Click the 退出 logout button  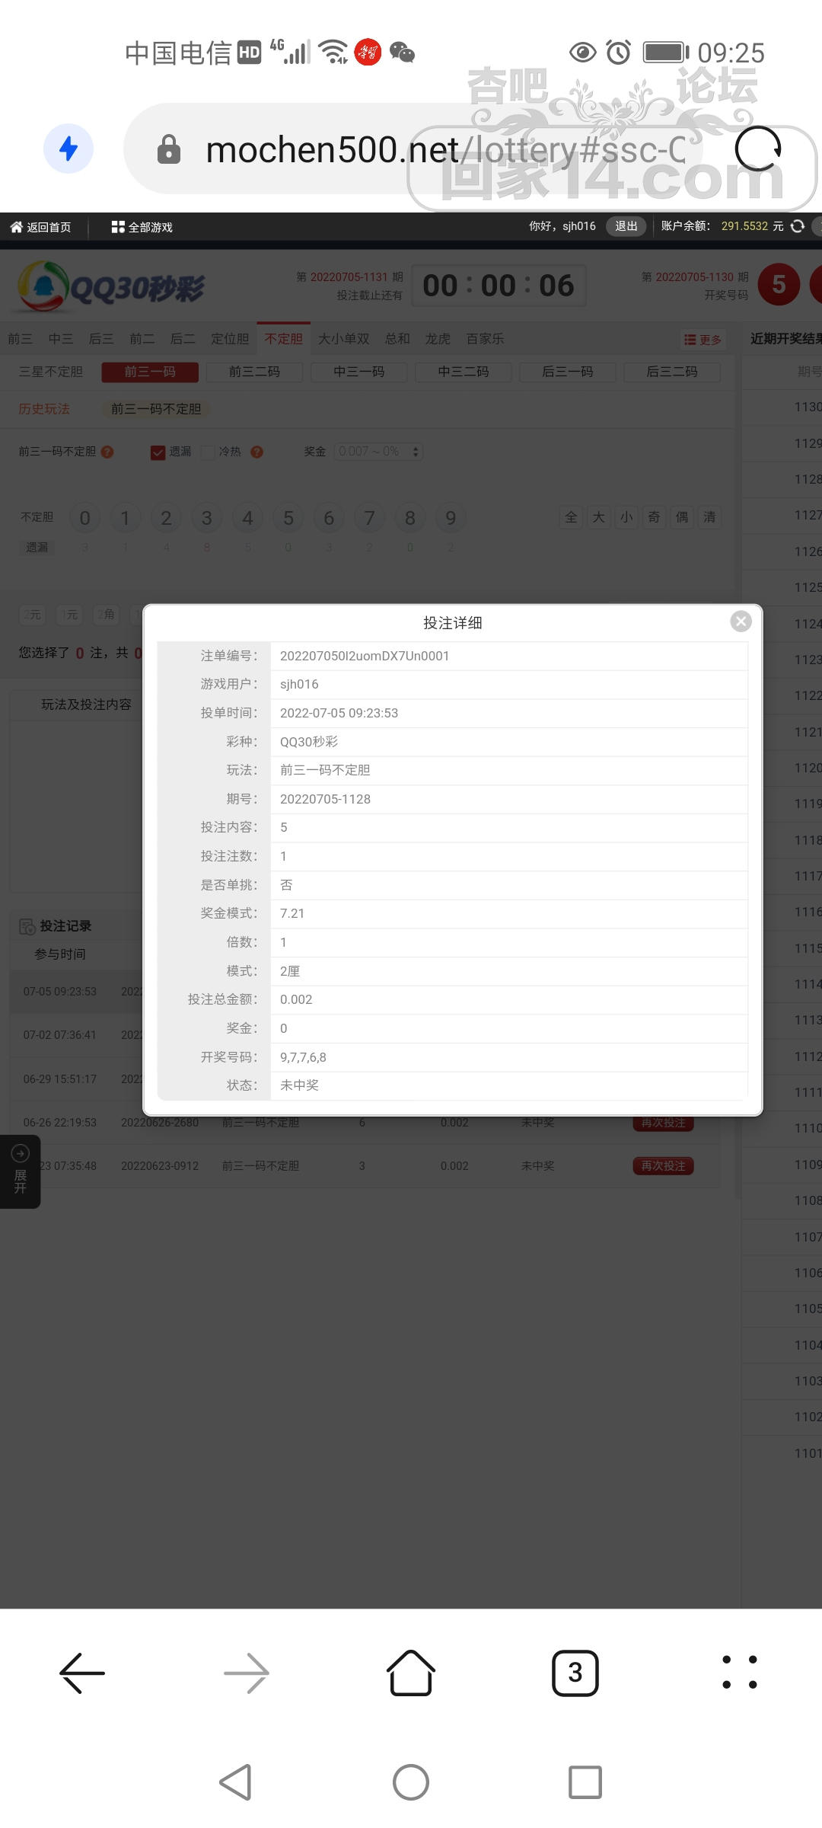pyautogui.click(x=626, y=226)
